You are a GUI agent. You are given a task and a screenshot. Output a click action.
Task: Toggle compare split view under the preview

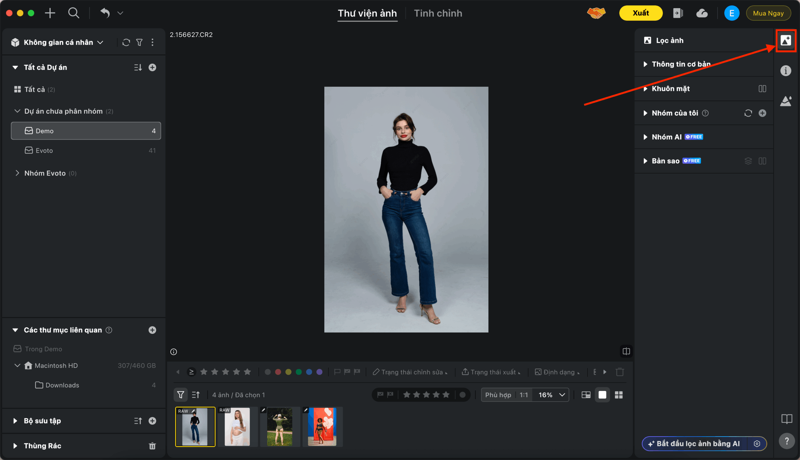[626, 351]
